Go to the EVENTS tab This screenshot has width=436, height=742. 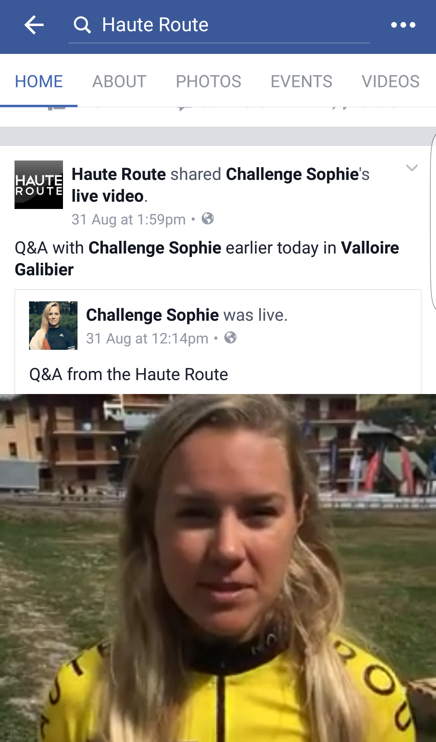tap(302, 81)
